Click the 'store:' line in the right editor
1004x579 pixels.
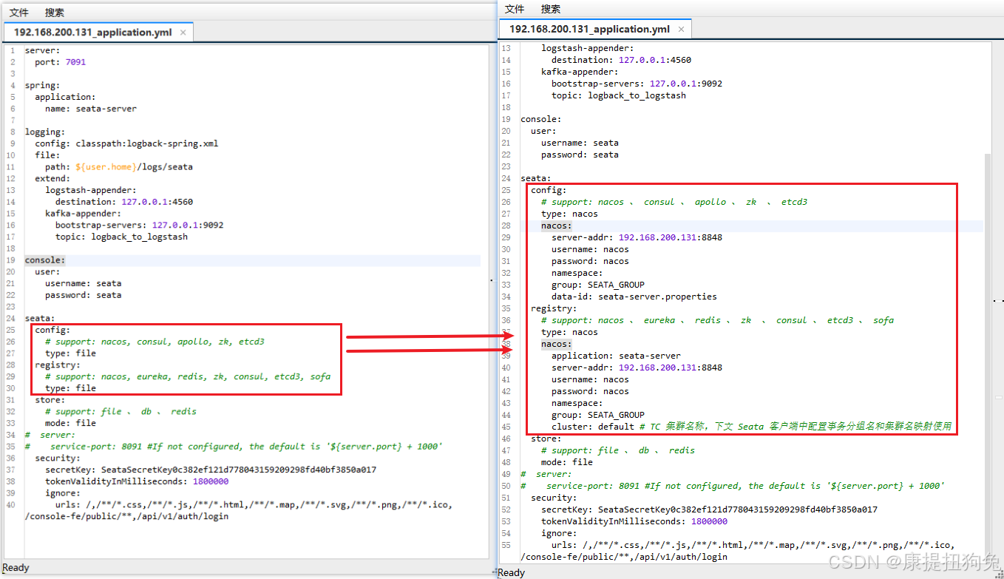[546, 439]
